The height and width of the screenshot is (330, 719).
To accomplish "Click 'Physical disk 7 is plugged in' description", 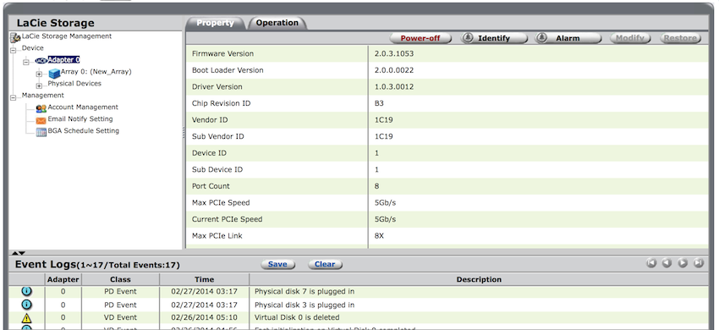I will 305,291.
